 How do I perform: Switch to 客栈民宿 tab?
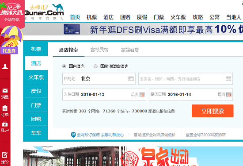pyautogui.click(x=99, y=50)
